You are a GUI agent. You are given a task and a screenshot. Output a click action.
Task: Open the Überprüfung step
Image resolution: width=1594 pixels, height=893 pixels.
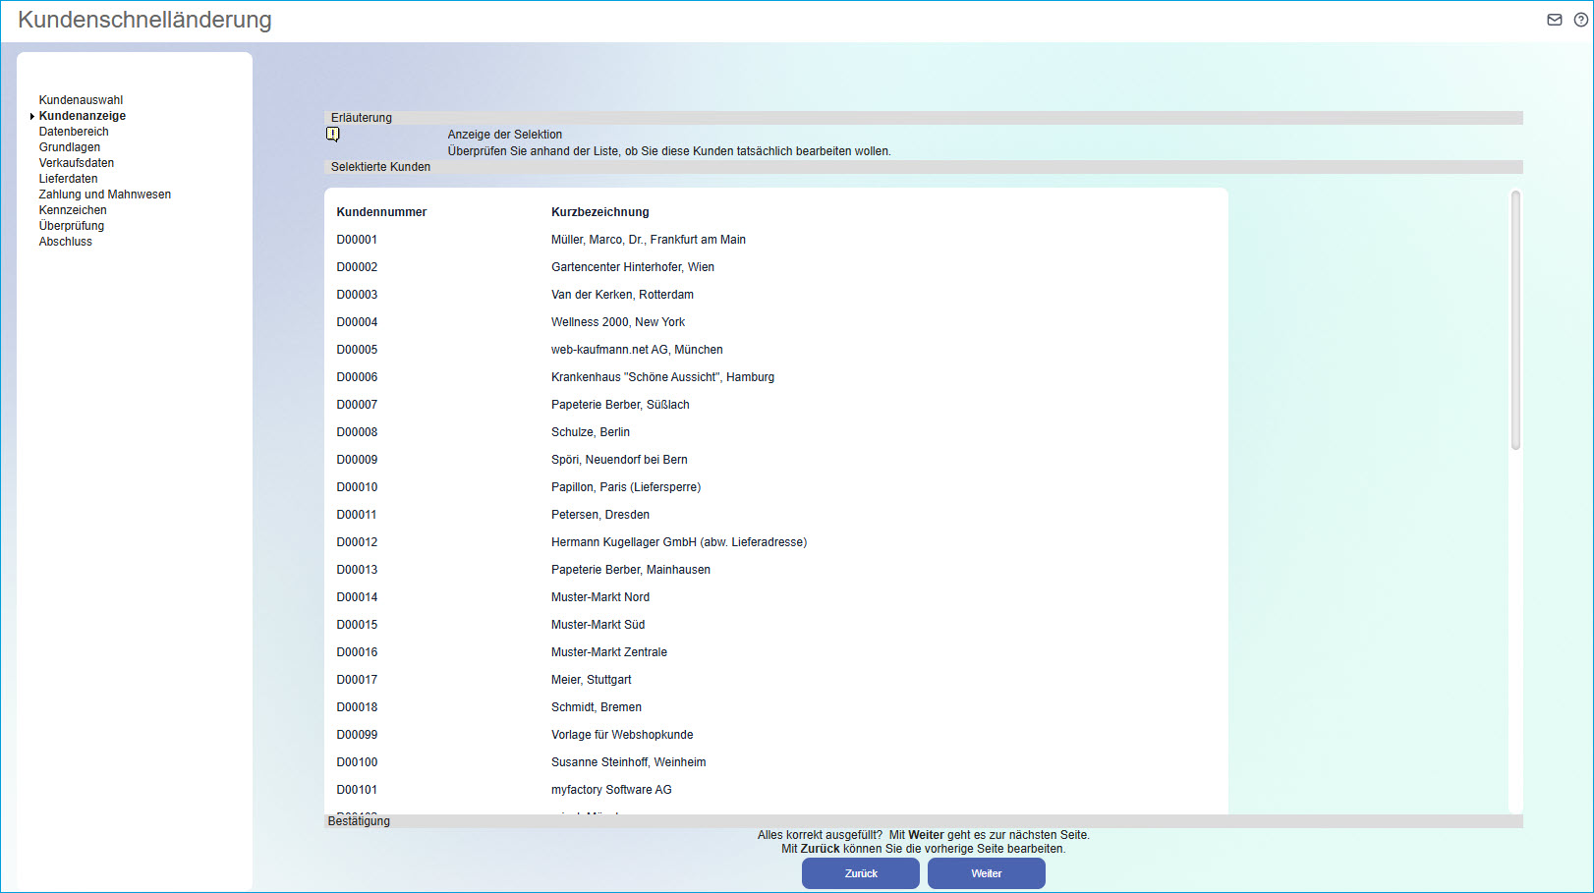[x=72, y=226]
